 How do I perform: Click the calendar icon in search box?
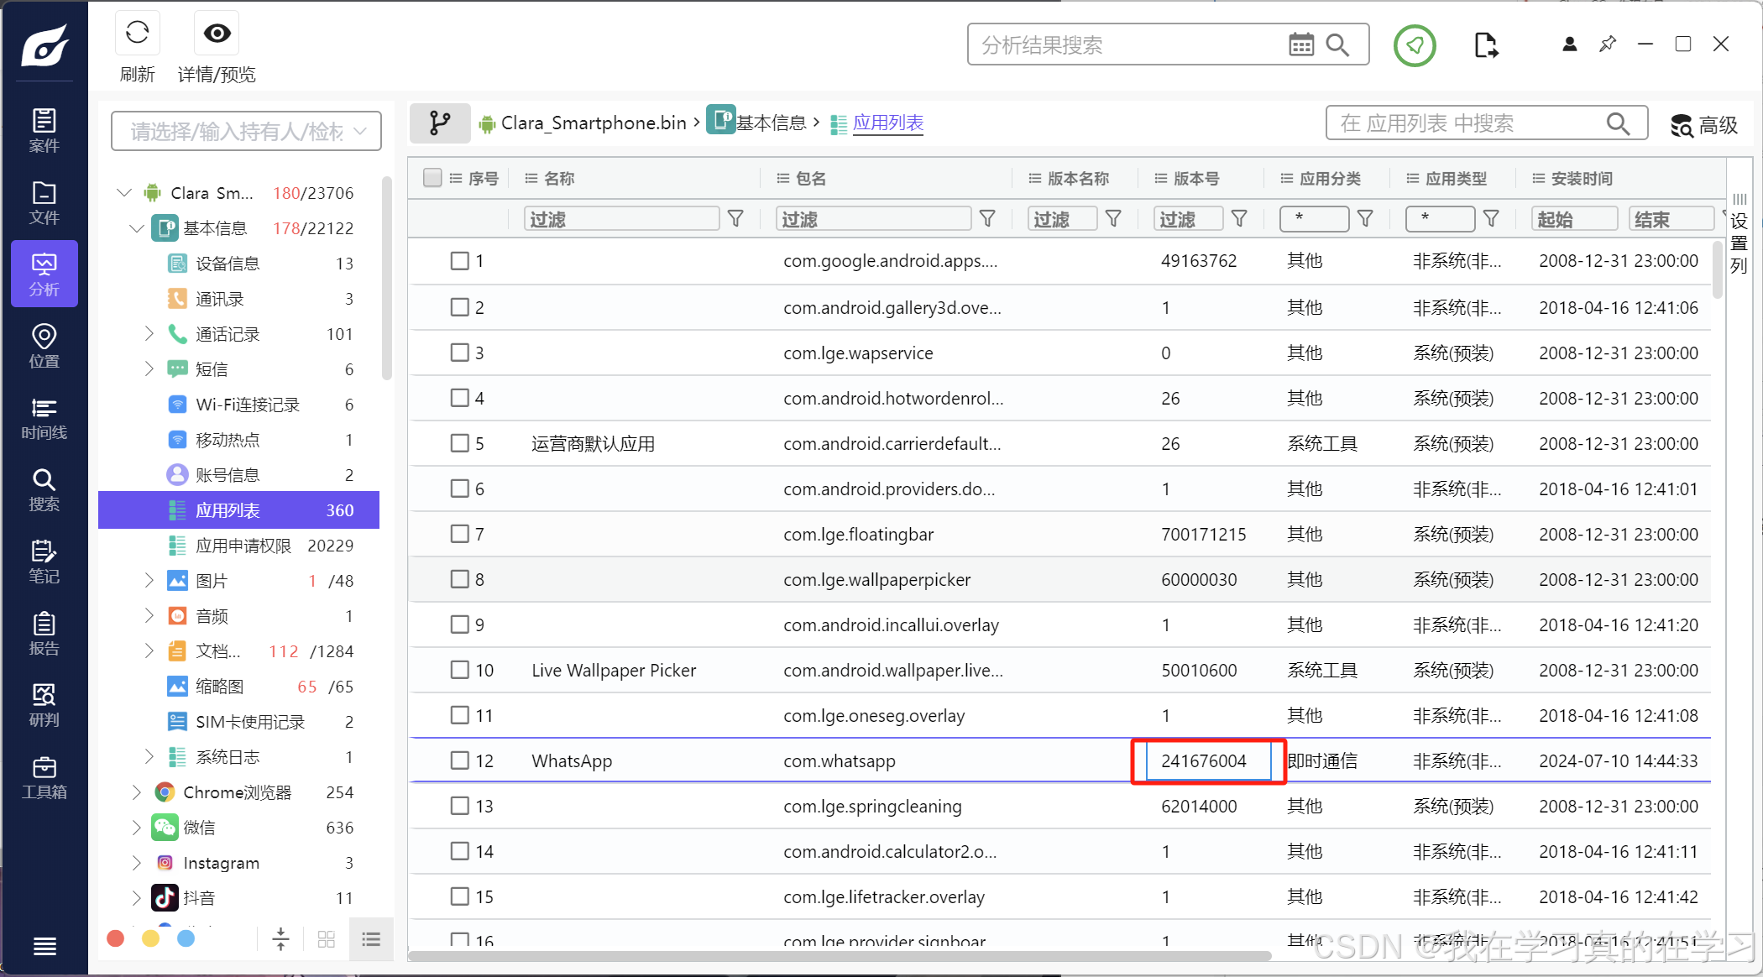pyautogui.click(x=1300, y=45)
